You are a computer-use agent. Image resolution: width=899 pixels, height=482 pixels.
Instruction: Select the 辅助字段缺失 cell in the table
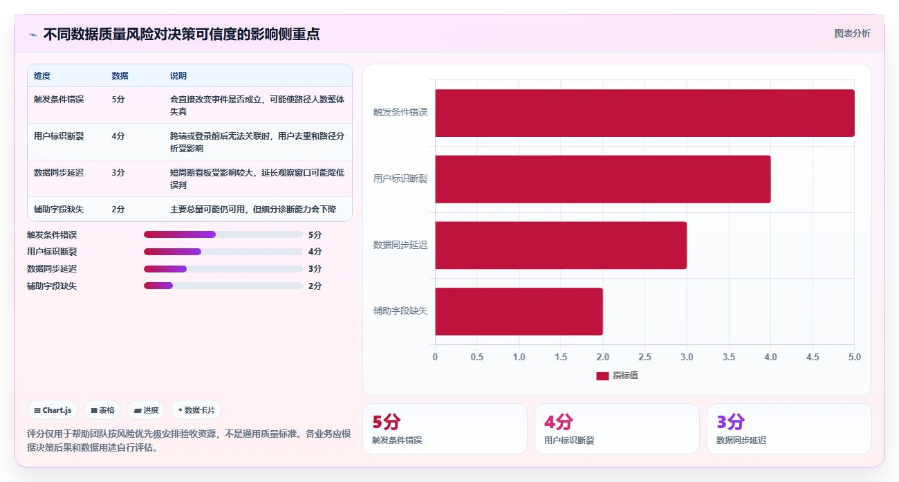(x=59, y=209)
